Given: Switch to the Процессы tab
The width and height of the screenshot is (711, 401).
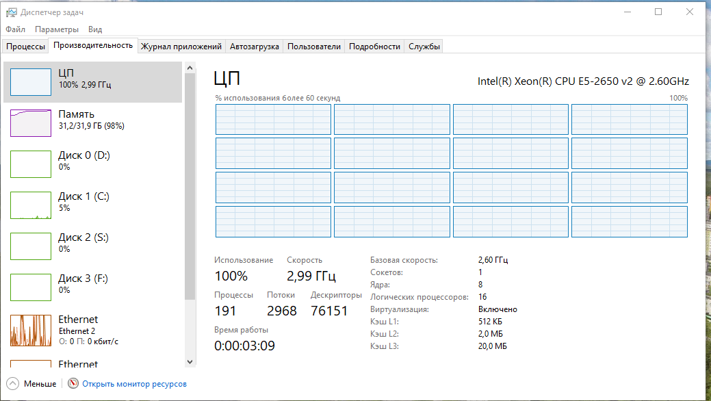Looking at the screenshot, I should click(x=25, y=47).
